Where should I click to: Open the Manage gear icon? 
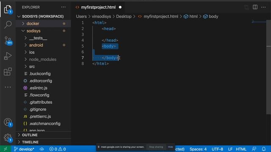point(8,138)
